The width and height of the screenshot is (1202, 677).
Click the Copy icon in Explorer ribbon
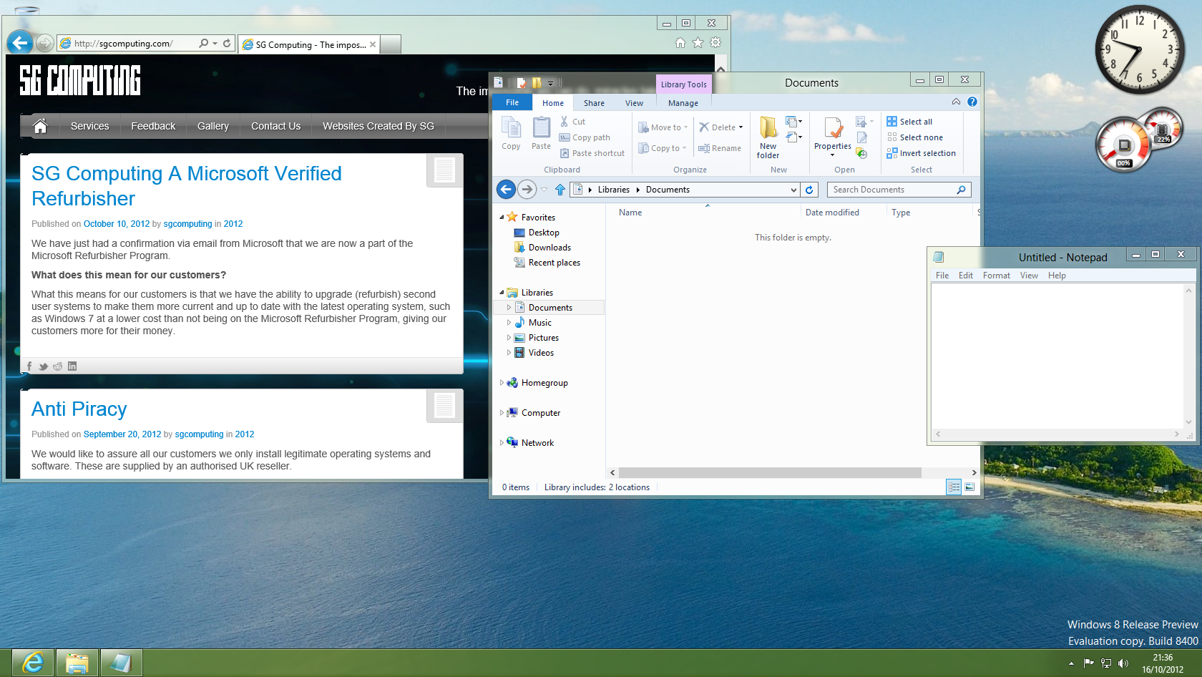511,133
